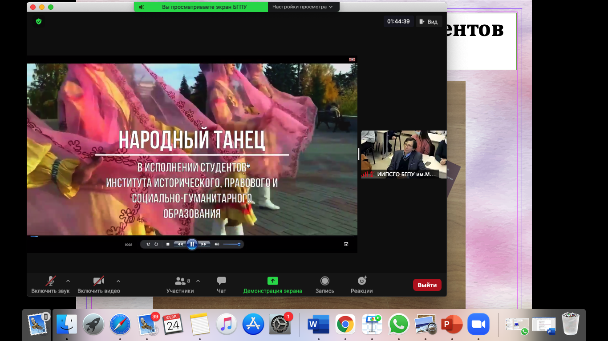Image resolution: width=608 pixels, height=341 pixels.
Task: Click the media player stop button
Action: tap(168, 244)
